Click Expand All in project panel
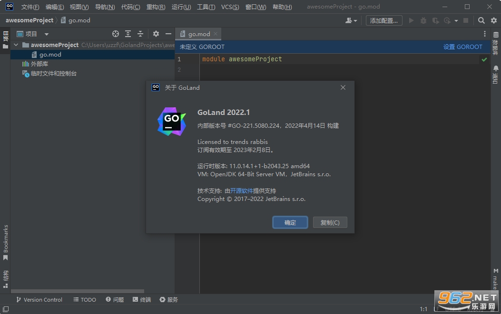 pos(128,34)
